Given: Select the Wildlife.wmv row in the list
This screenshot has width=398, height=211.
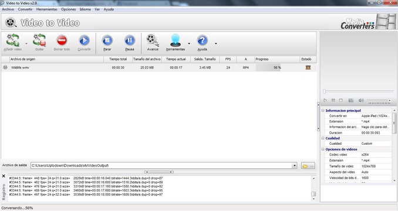Looking at the screenshot, I should pyautogui.click(x=158, y=67).
